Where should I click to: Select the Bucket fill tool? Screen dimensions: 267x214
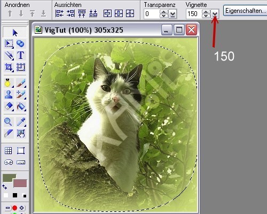21,106
